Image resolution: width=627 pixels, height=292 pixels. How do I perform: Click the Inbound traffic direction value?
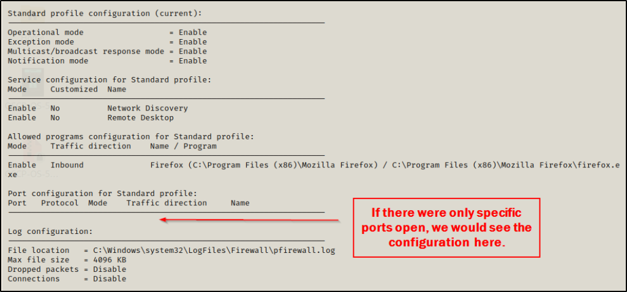coord(67,165)
